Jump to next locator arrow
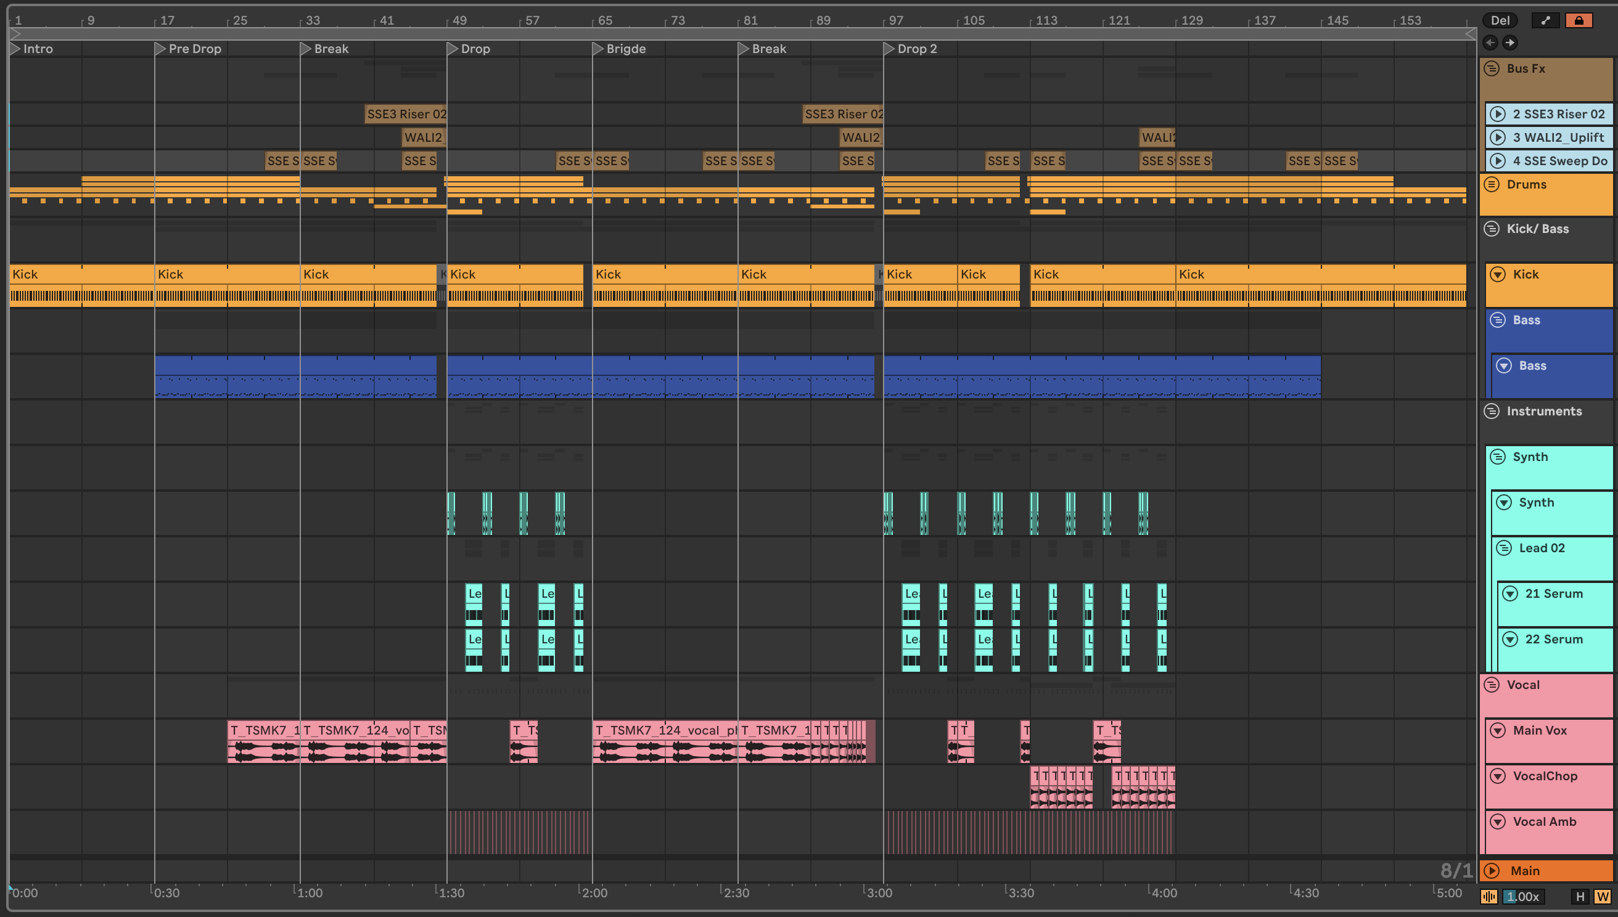 [1509, 42]
